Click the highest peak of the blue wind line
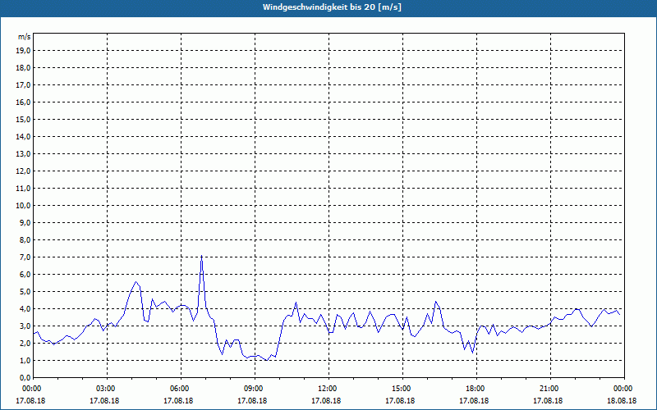The height and width of the screenshot is (410, 657). (201, 257)
